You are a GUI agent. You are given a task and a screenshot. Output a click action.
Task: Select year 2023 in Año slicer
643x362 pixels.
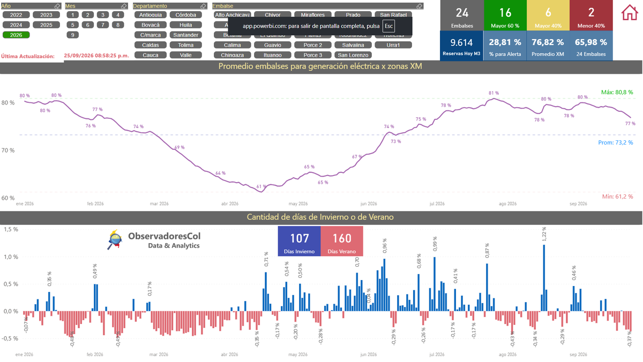pyautogui.click(x=46, y=15)
